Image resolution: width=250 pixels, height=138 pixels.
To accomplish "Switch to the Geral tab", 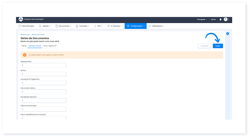I will point(24,46).
